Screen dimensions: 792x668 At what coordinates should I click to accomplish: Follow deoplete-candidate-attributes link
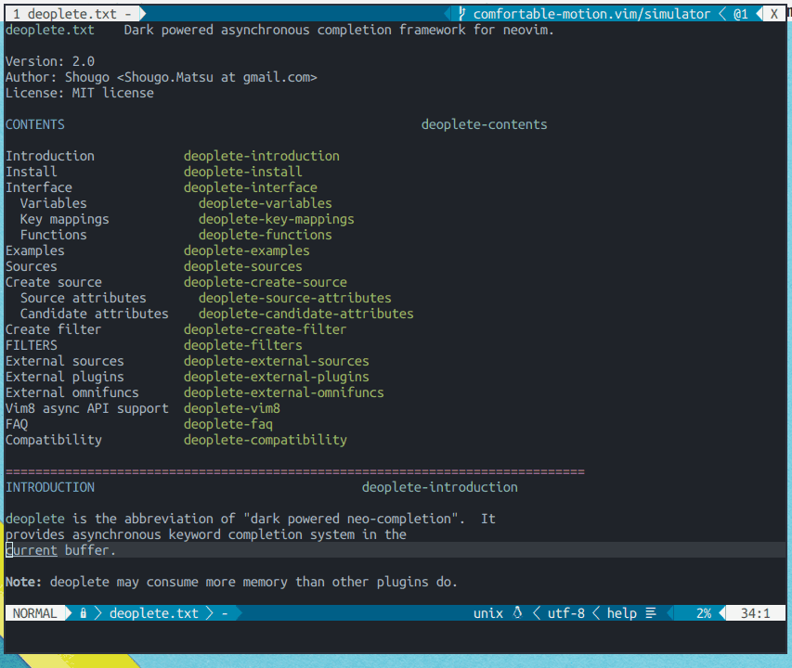tap(306, 314)
